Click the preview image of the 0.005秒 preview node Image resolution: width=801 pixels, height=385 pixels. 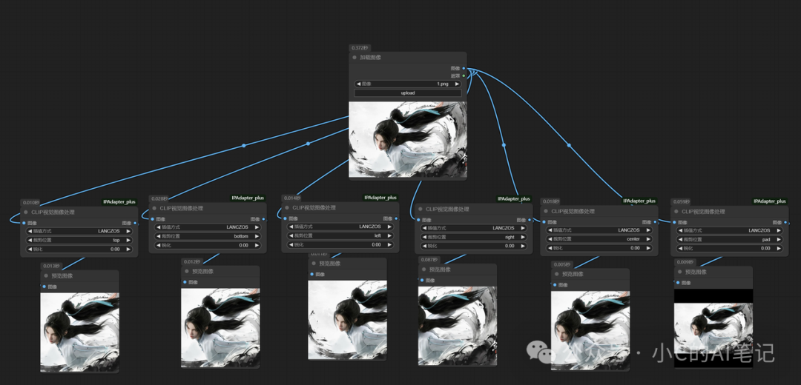click(x=590, y=330)
